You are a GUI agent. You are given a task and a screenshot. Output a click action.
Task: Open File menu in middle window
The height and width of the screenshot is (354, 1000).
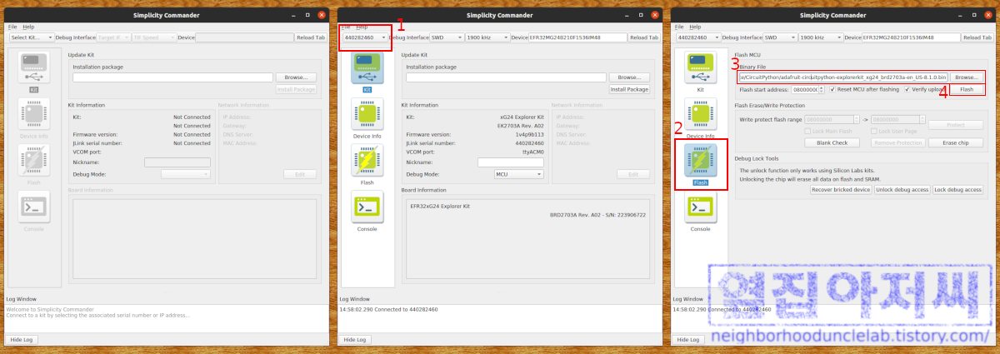(346, 27)
